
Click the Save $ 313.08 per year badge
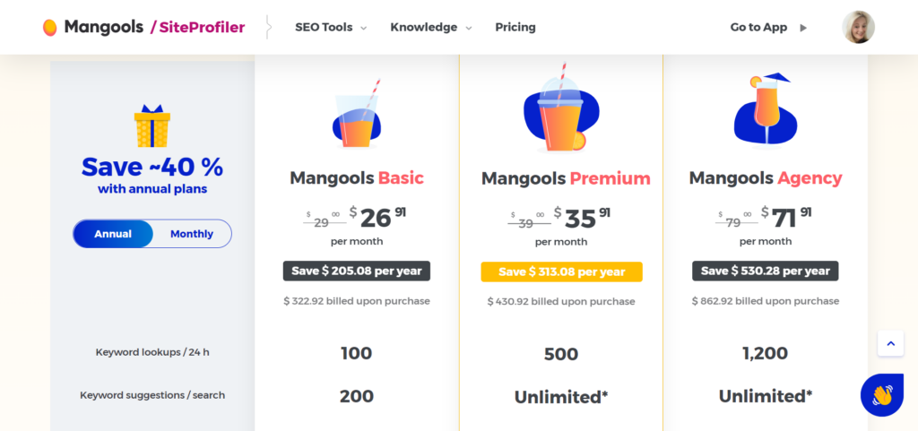pos(561,272)
